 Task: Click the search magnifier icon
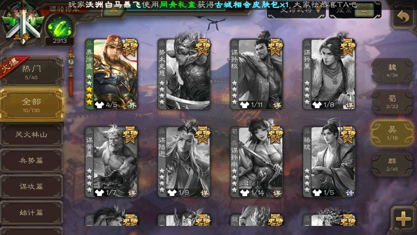[364, 10]
